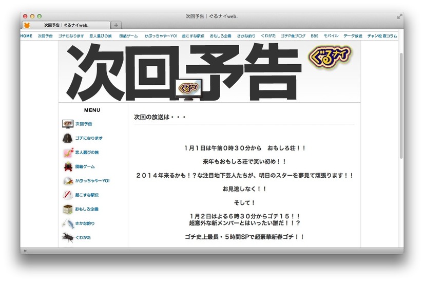424x282 pixels.
Task: Click the pink hearts map icon in sidebar
Action: [x=67, y=153]
